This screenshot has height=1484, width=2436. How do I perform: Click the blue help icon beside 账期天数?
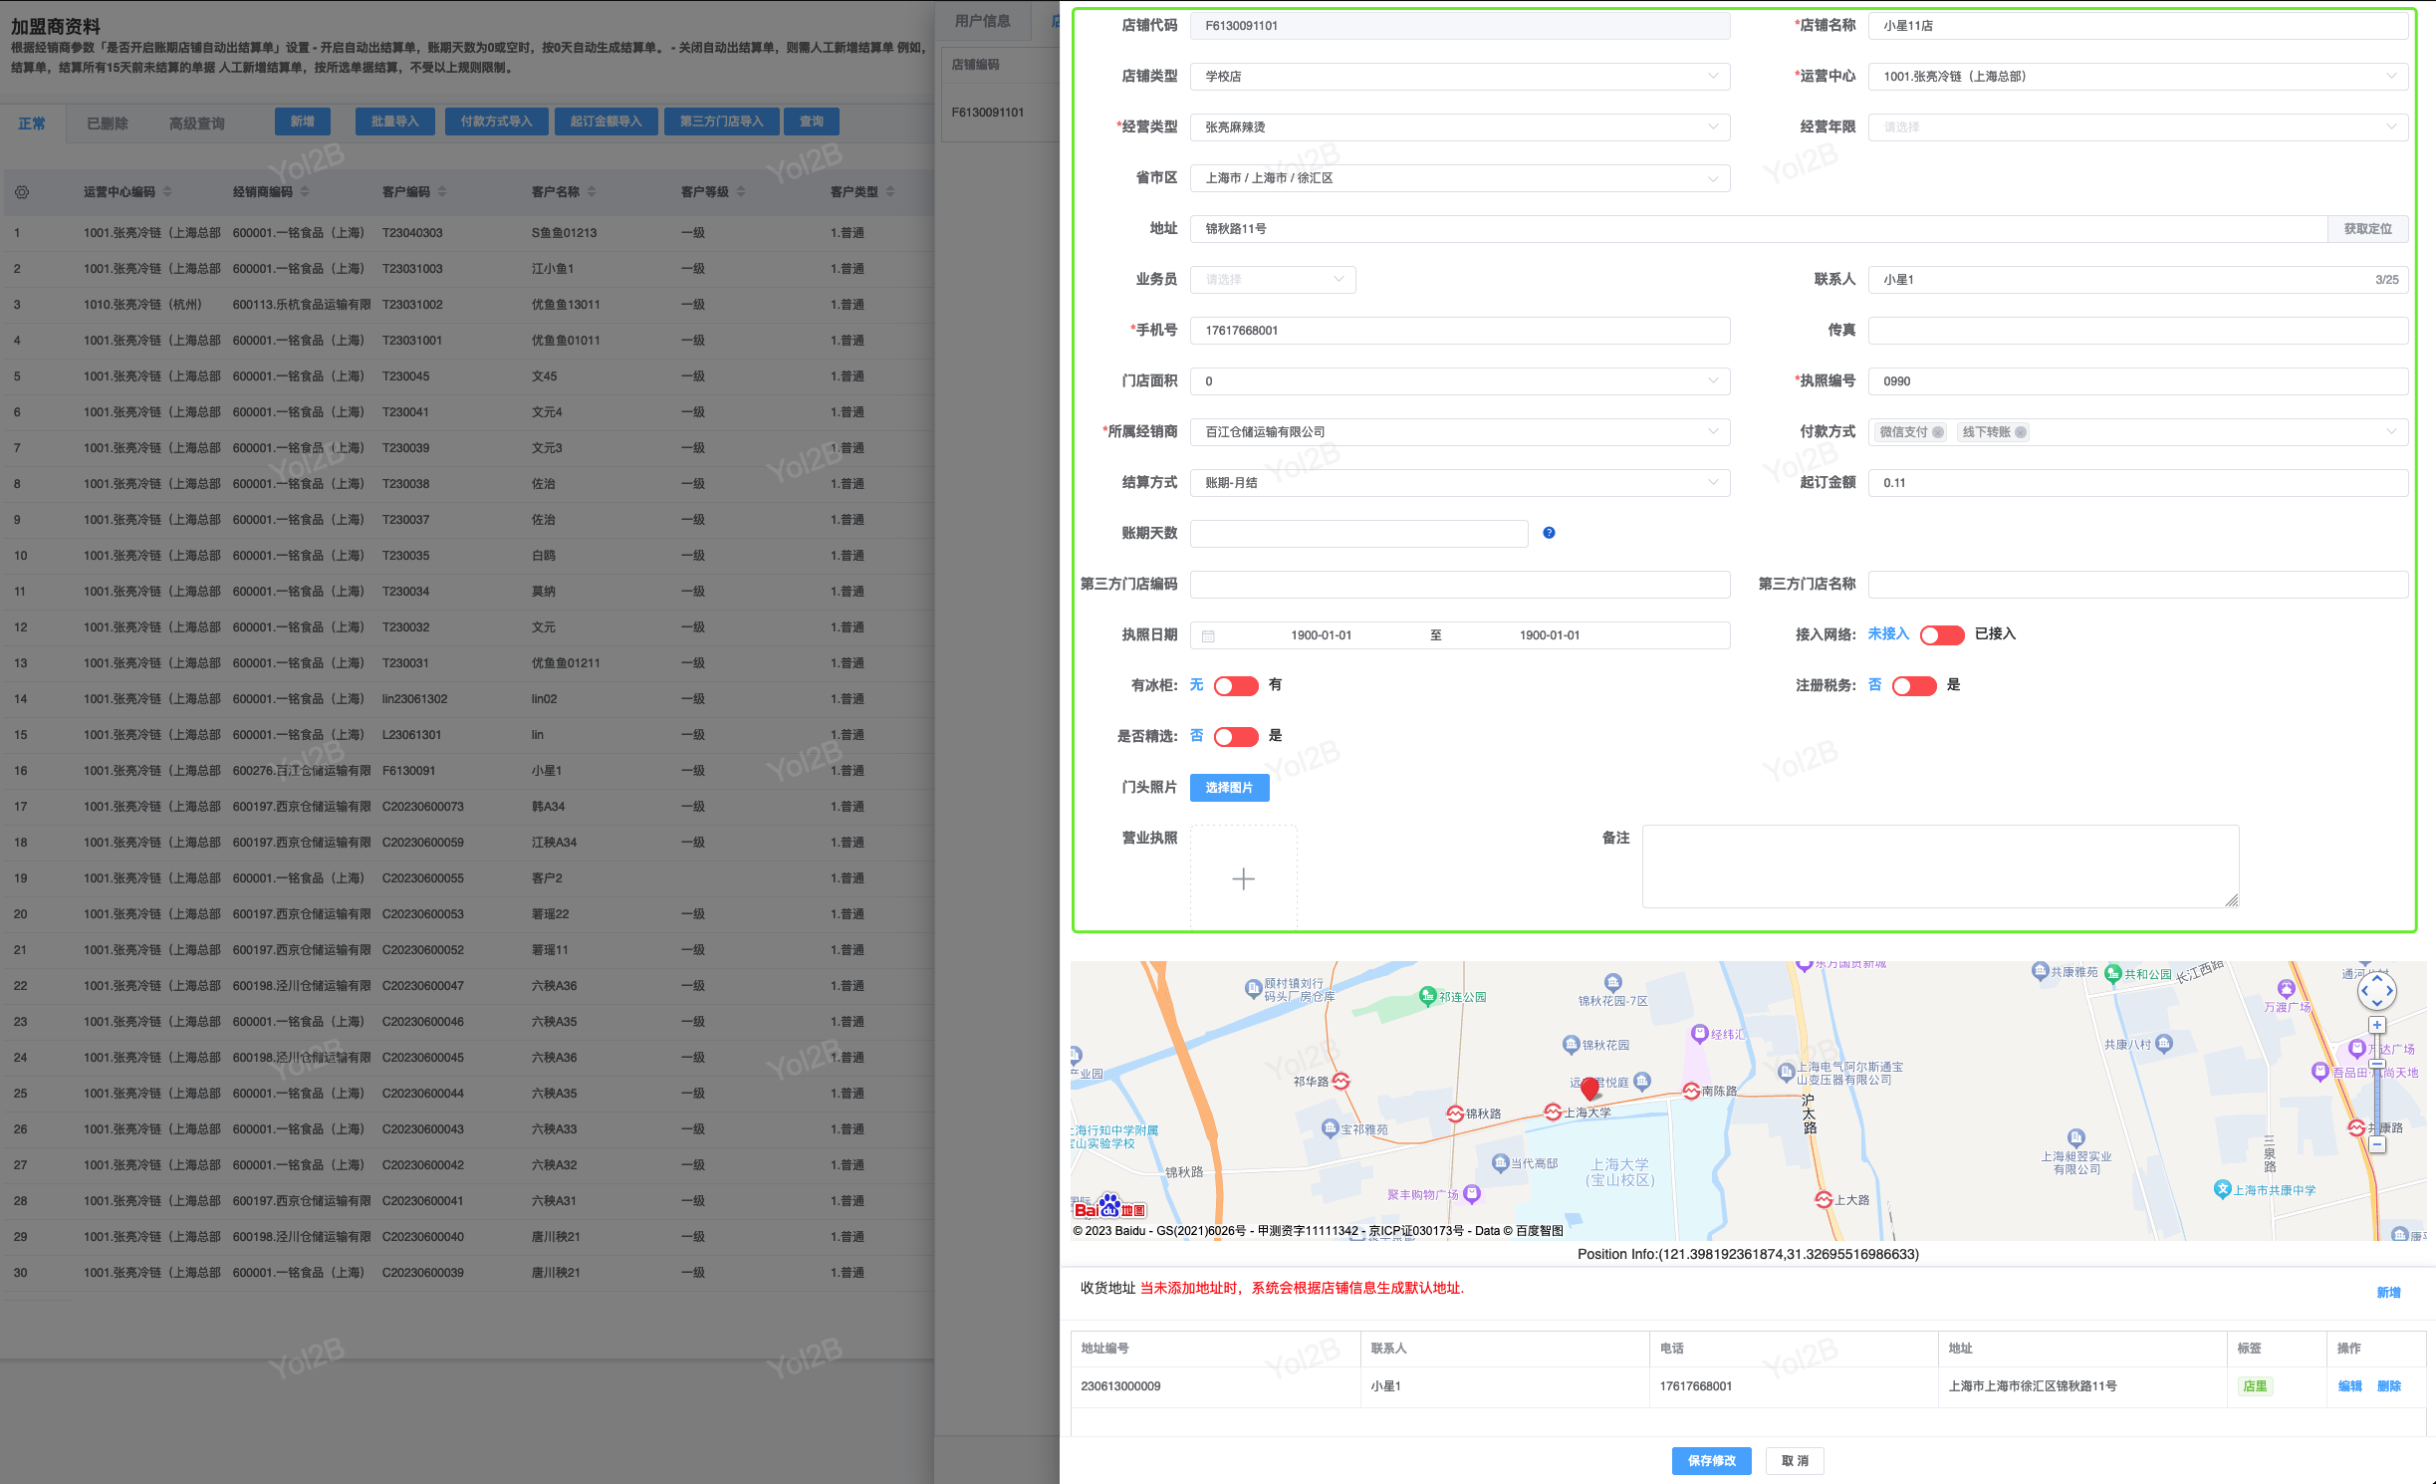(x=1549, y=533)
